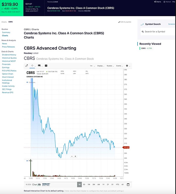
Task: Activate the crosshair cursor tool
Action: (x=32, y=65)
